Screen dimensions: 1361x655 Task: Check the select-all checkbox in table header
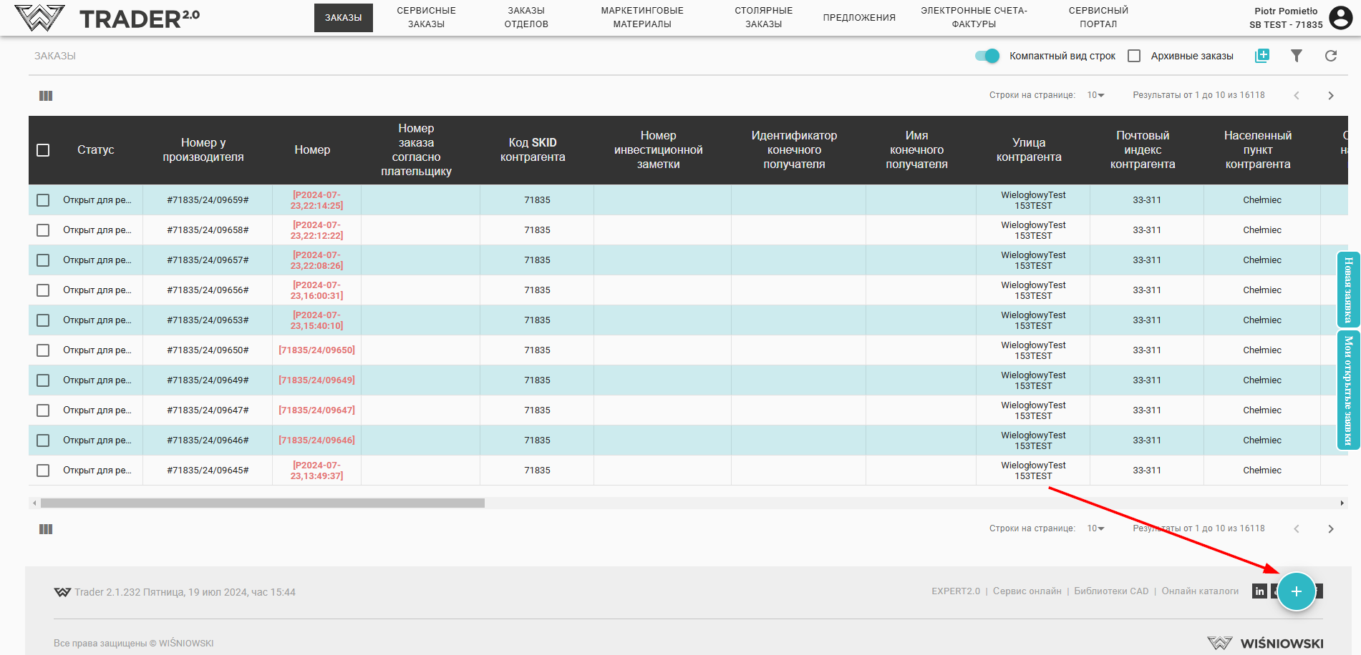[43, 150]
